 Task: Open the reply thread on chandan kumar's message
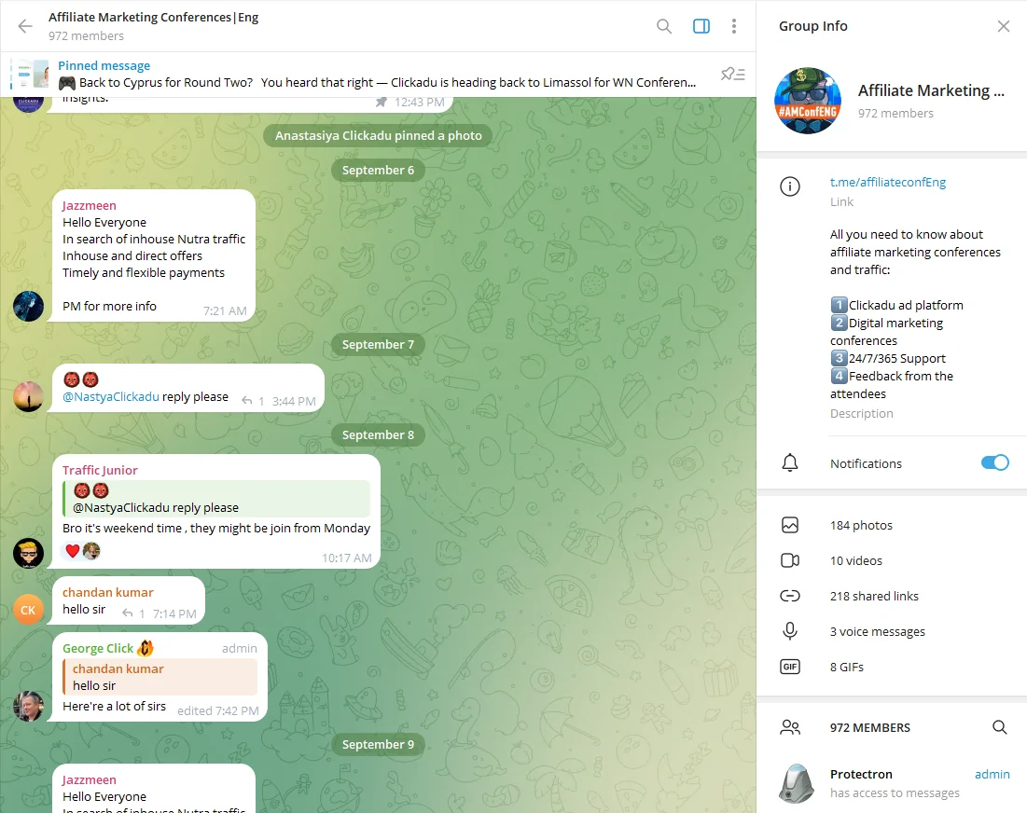(x=133, y=613)
